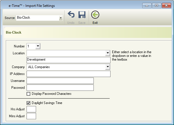Image resolution: width=174 pixels, height=125 pixels.
Task: Click the Source label
Action: (x=10, y=18)
